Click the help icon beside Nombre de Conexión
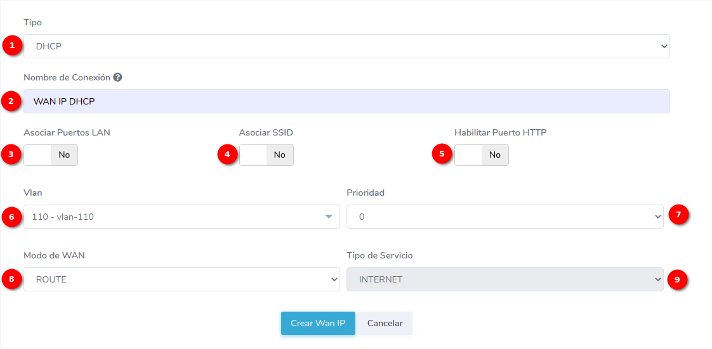Screen dimensions: 712x349 point(117,77)
